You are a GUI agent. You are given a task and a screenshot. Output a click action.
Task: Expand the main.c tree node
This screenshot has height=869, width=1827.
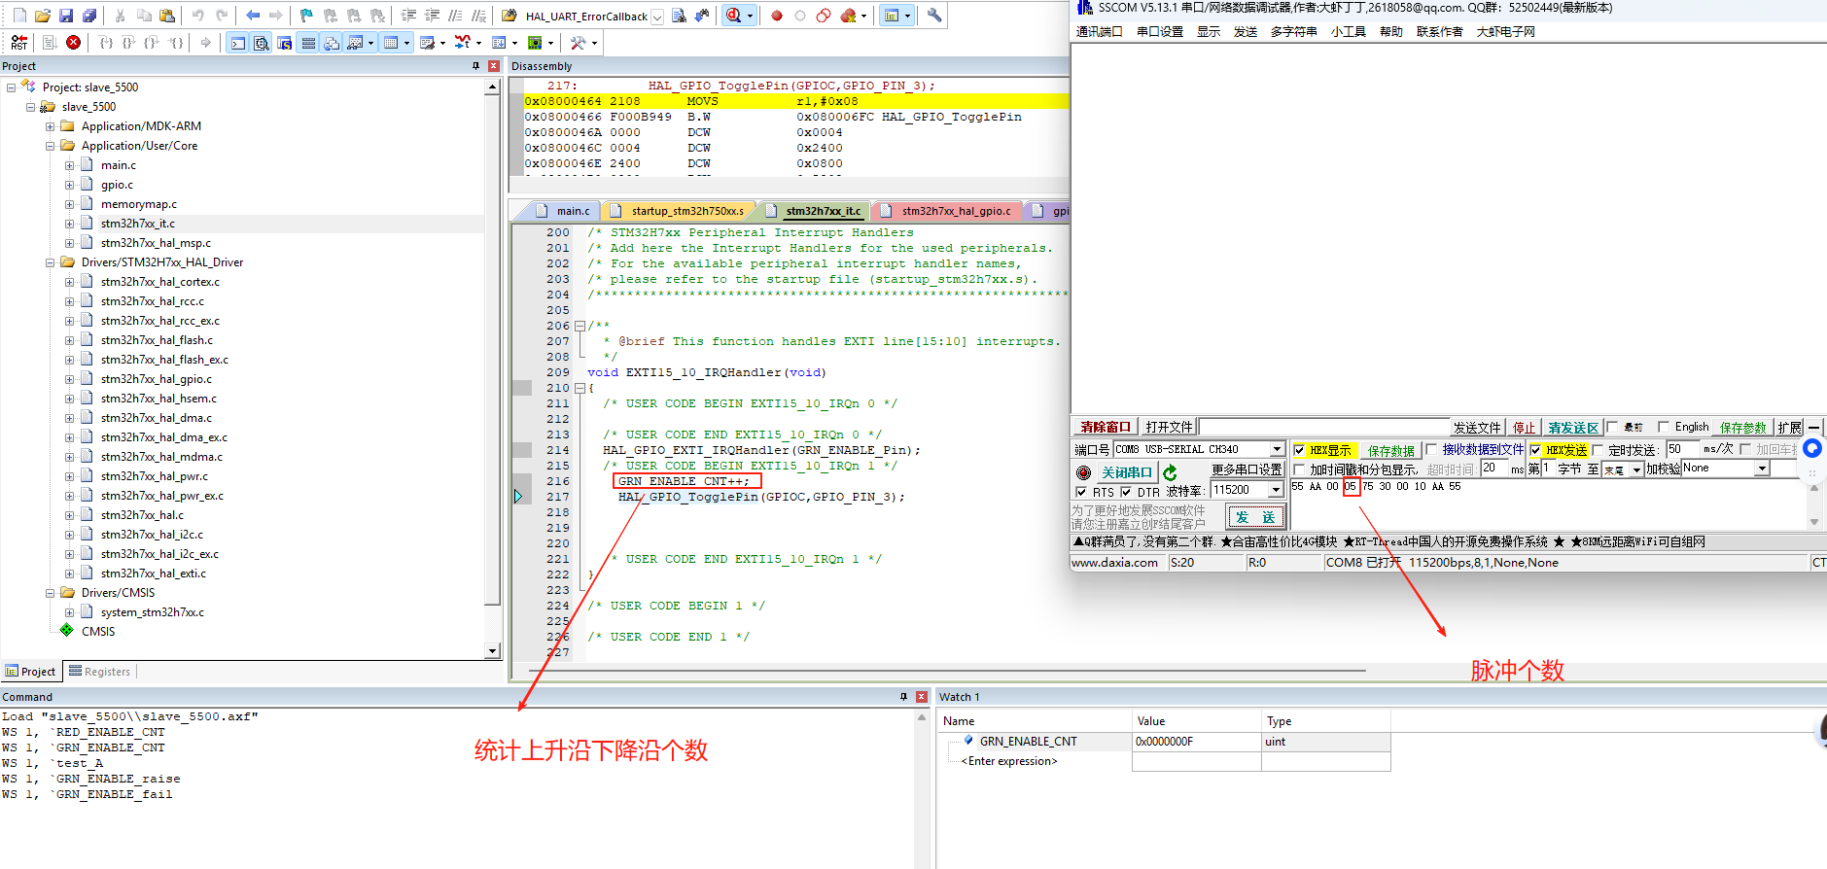pyautogui.click(x=69, y=165)
